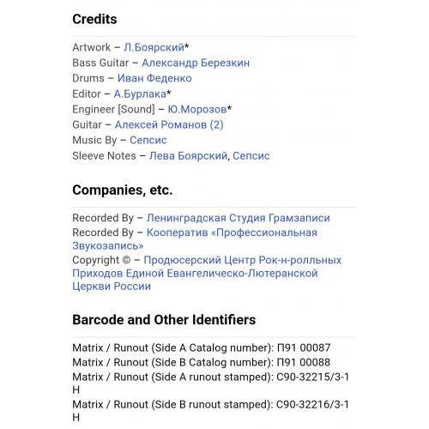The image size is (429, 429).
Task: Click Side A runout stamped C90-32215/3-1
Action: point(312,378)
